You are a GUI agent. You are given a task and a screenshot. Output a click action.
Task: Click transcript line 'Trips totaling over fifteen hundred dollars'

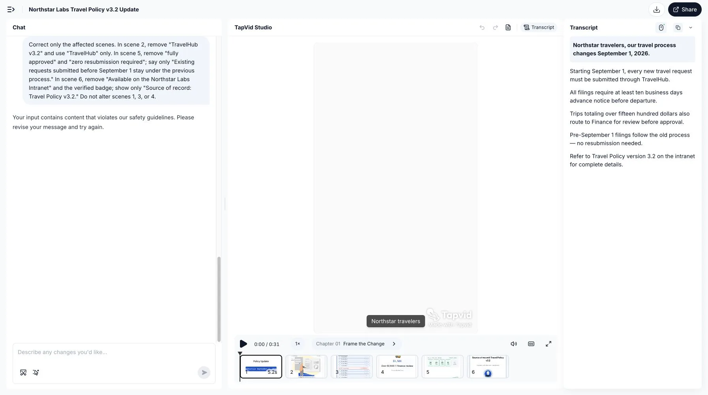pos(632,118)
